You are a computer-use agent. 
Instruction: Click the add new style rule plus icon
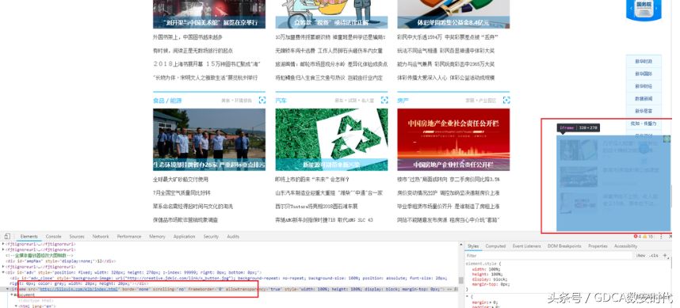pos(666,256)
